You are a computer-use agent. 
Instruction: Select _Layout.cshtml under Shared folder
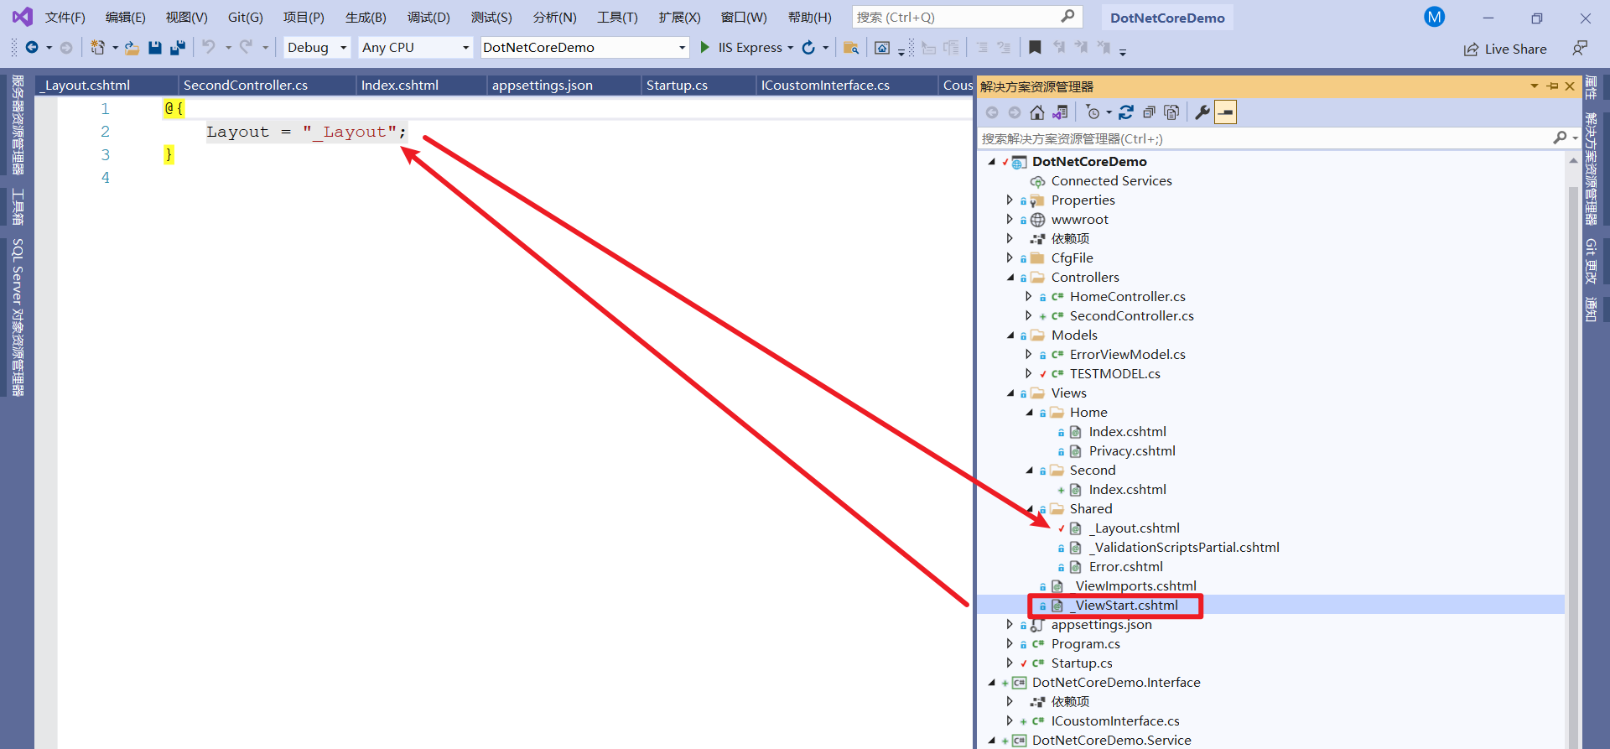[x=1135, y=528]
